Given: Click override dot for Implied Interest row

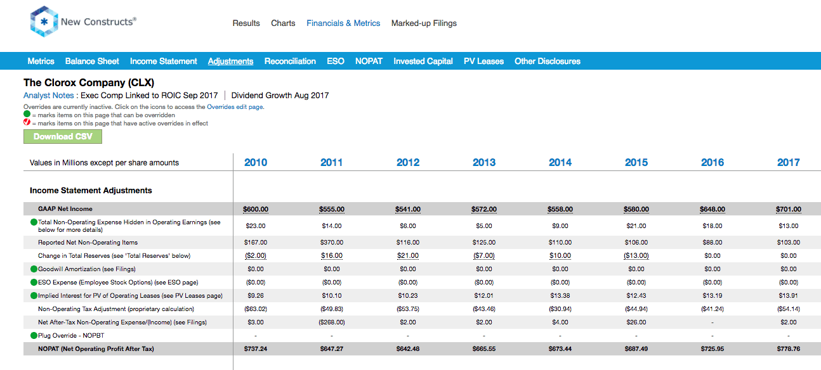Looking at the screenshot, I should pos(34,296).
